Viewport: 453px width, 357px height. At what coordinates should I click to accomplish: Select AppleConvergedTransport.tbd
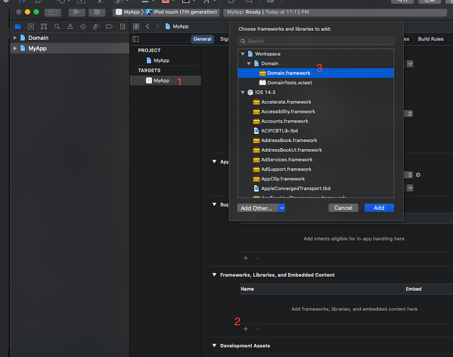[x=316, y=188]
